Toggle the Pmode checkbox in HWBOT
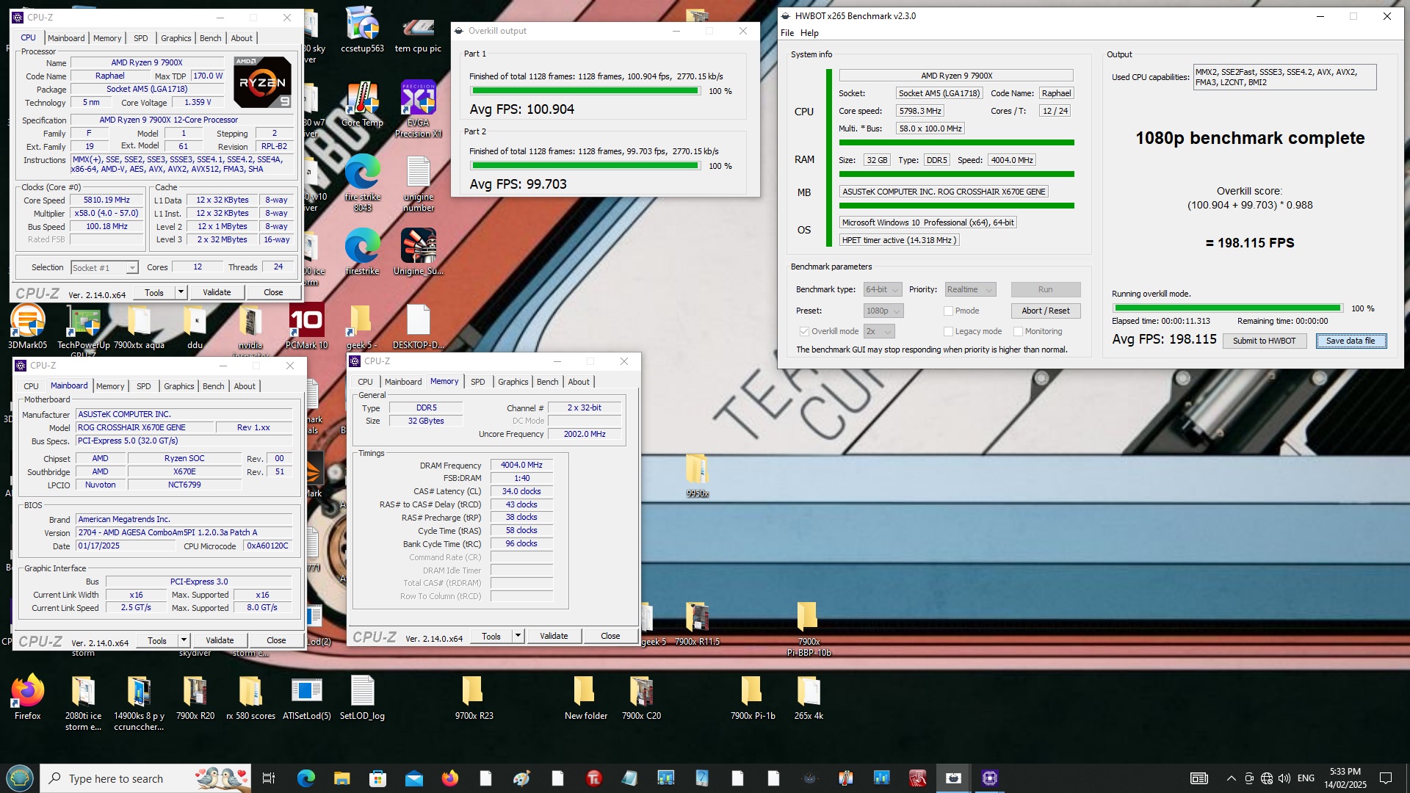This screenshot has width=1410, height=793. 948,311
